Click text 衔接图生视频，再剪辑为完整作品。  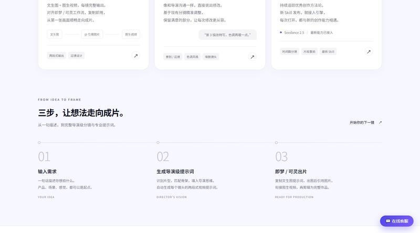coord(302,187)
